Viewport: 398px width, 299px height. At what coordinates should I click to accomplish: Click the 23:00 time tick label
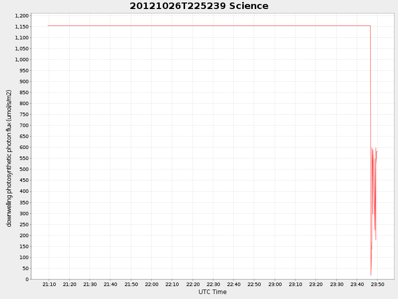coord(276,283)
